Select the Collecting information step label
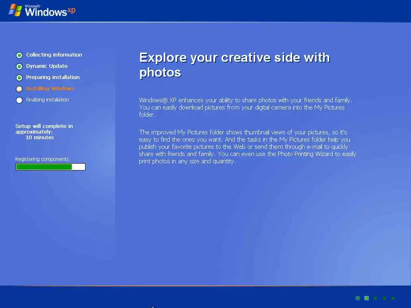 coord(54,55)
